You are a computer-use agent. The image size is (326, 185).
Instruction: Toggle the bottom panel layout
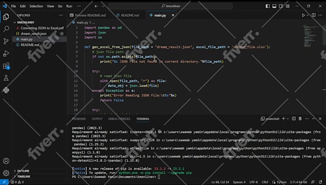pyautogui.click(x=274, y=6)
